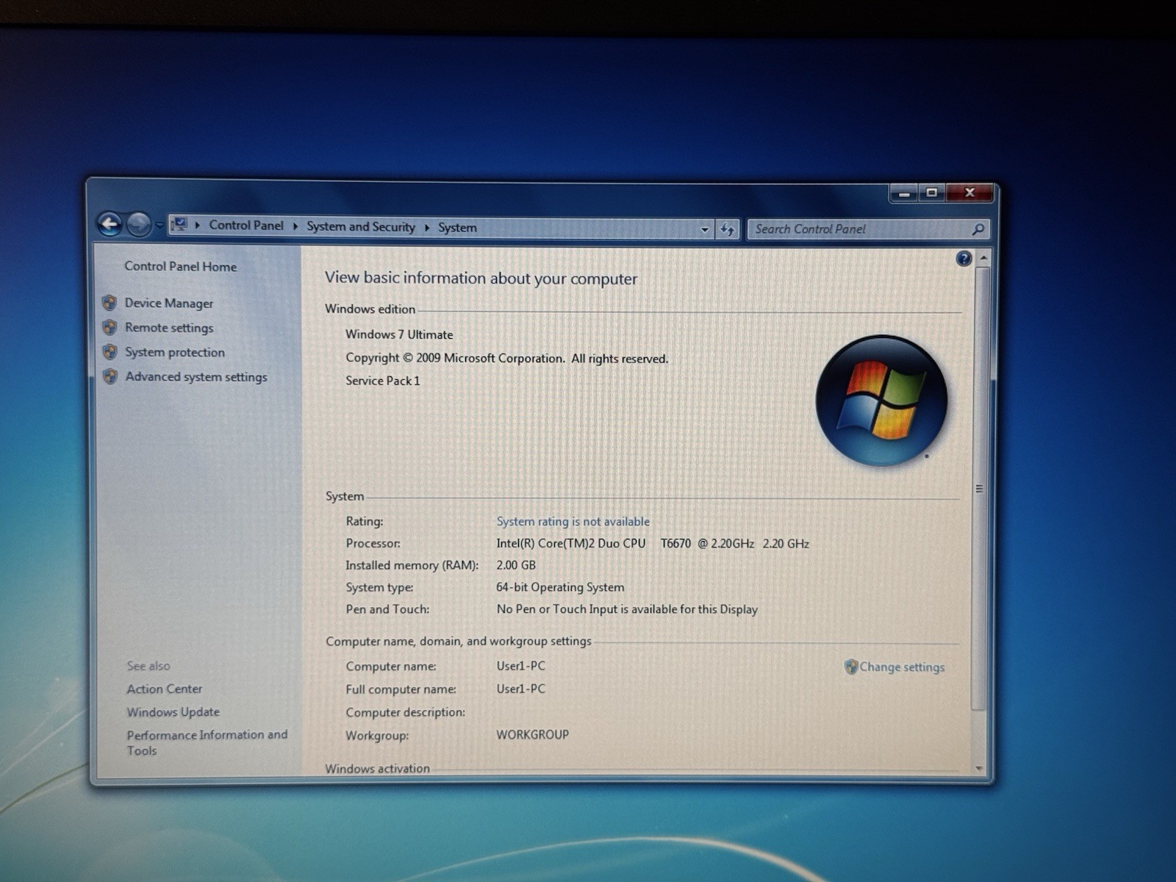The width and height of the screenshot is (1176, 882).
Task: Open Device Manager
Action: point(168,303)
